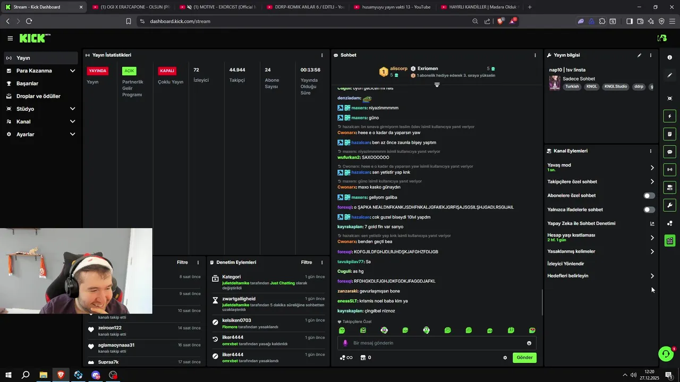
Task: Open Yayın İstatistikleri three-dot options
Action: point(321,55)
